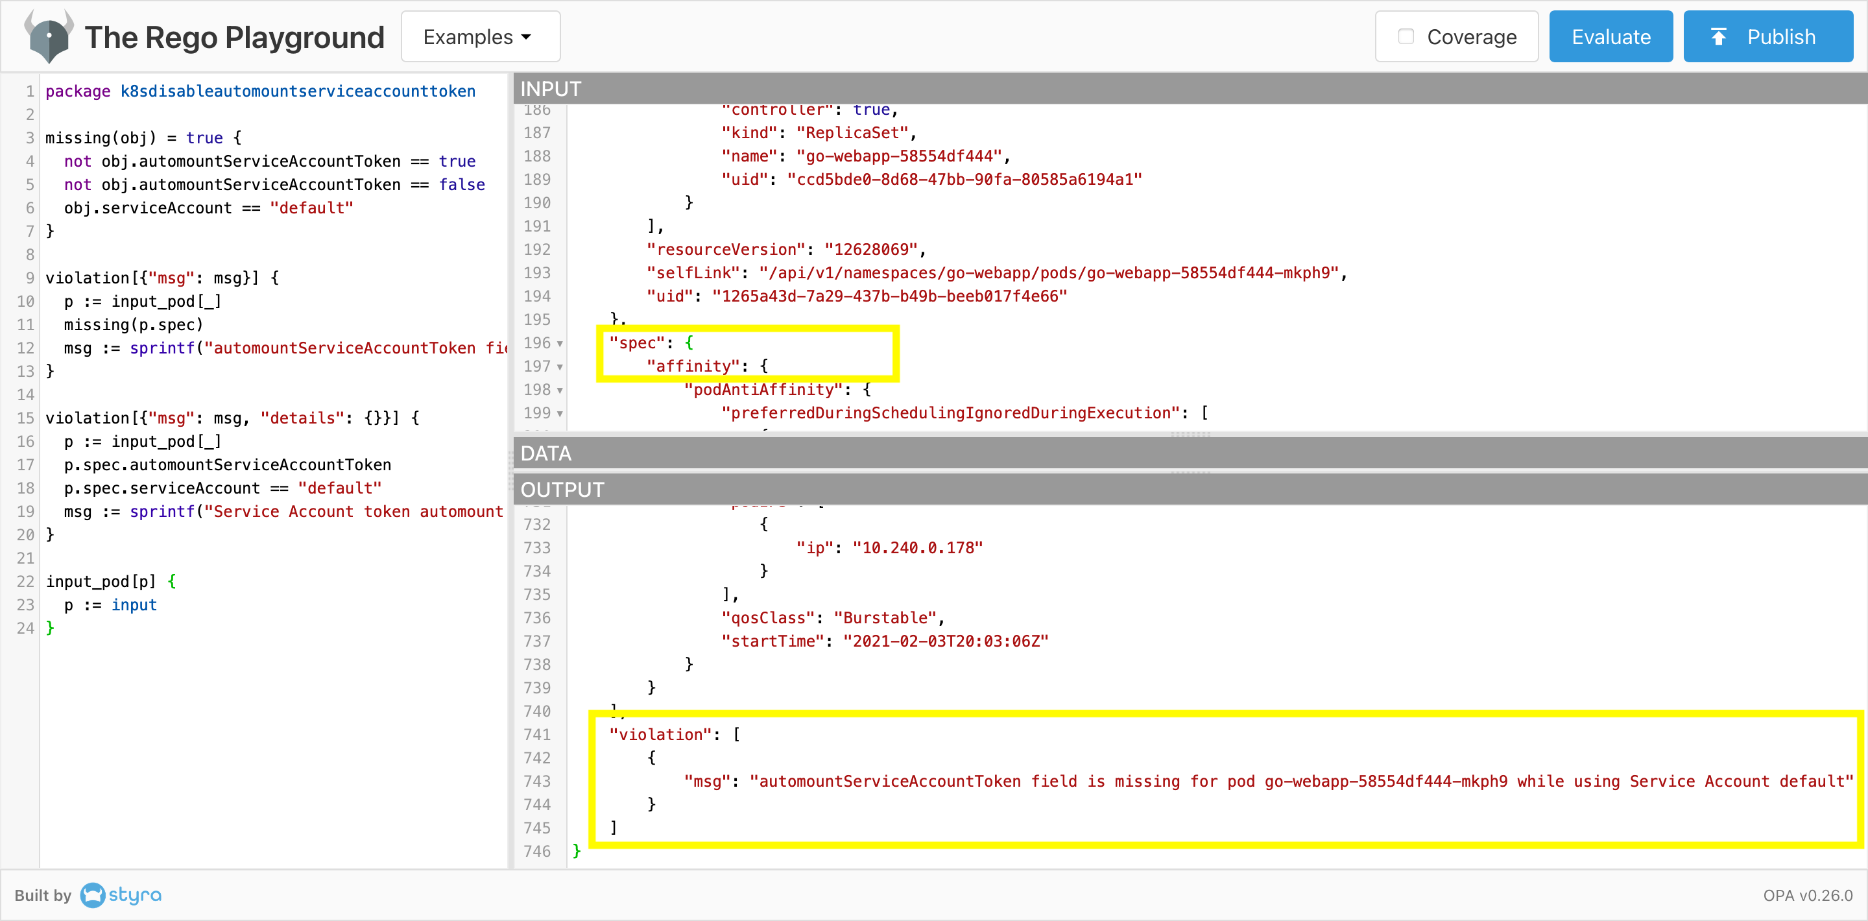Click the upload arrow icon on Publish
1868x921 pixels.
pyautogui.click(x=1718, y=37)
